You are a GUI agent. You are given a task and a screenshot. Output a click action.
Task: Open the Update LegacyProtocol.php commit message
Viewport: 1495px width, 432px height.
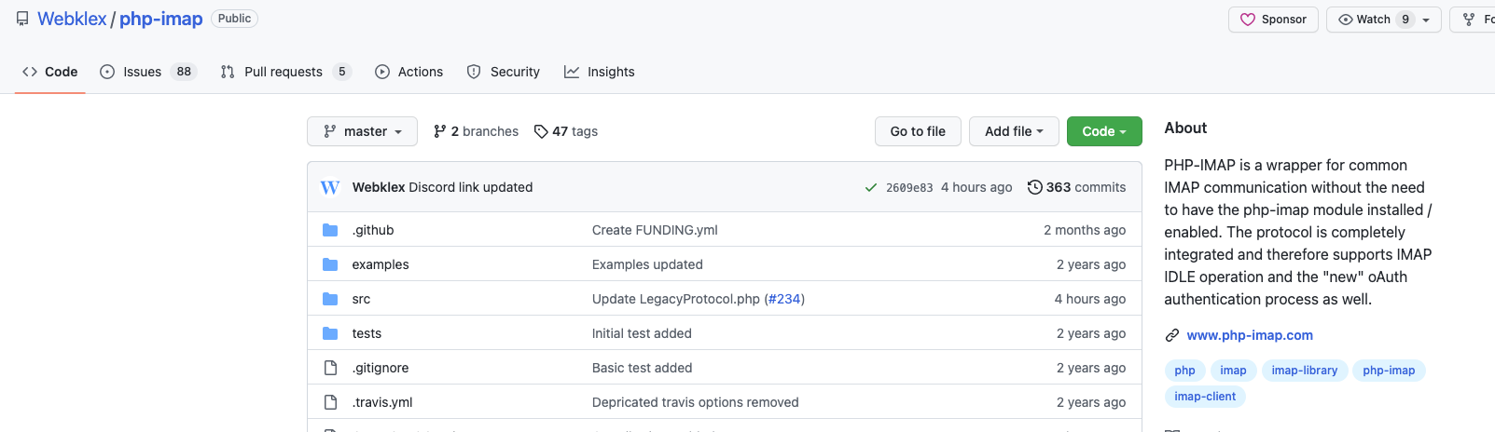(676, 299)
